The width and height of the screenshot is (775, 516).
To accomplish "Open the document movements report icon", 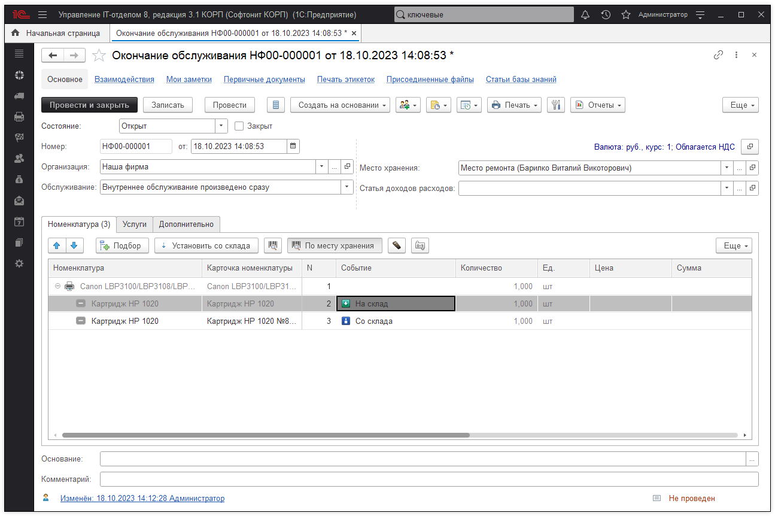I will coord(275,105).
